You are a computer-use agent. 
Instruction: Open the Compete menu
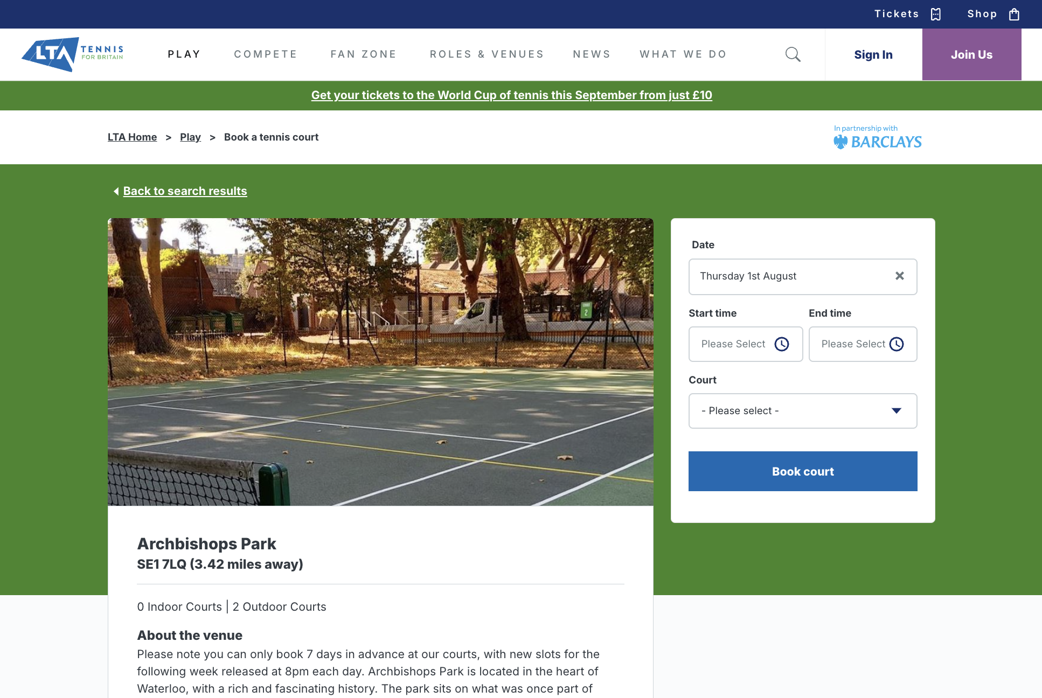pos(266,54)
